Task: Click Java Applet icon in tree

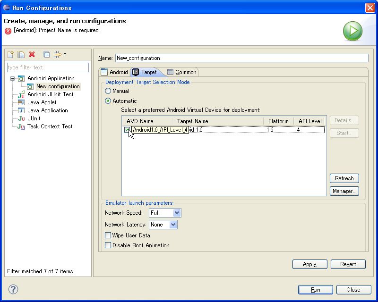Action: [21, 102]
